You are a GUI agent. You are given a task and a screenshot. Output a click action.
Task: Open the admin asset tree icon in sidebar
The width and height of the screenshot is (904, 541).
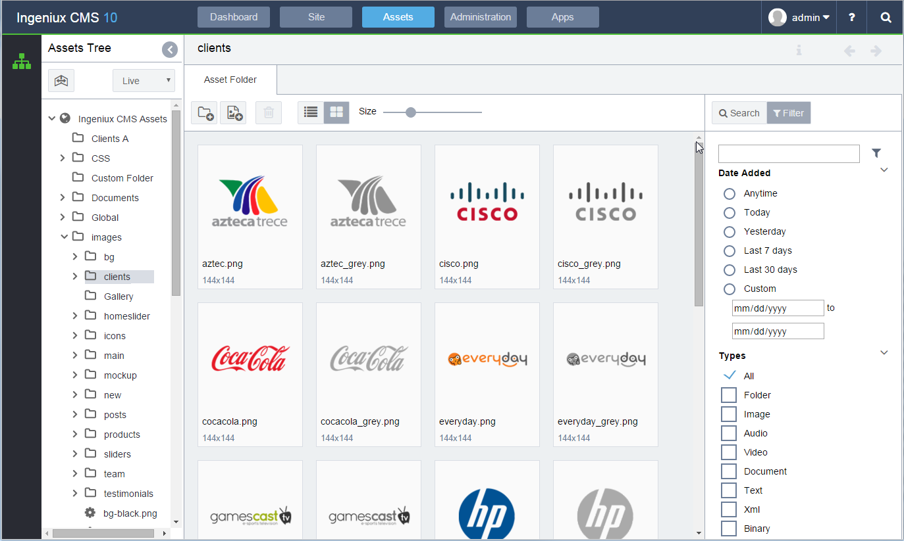tap(22, 61)
